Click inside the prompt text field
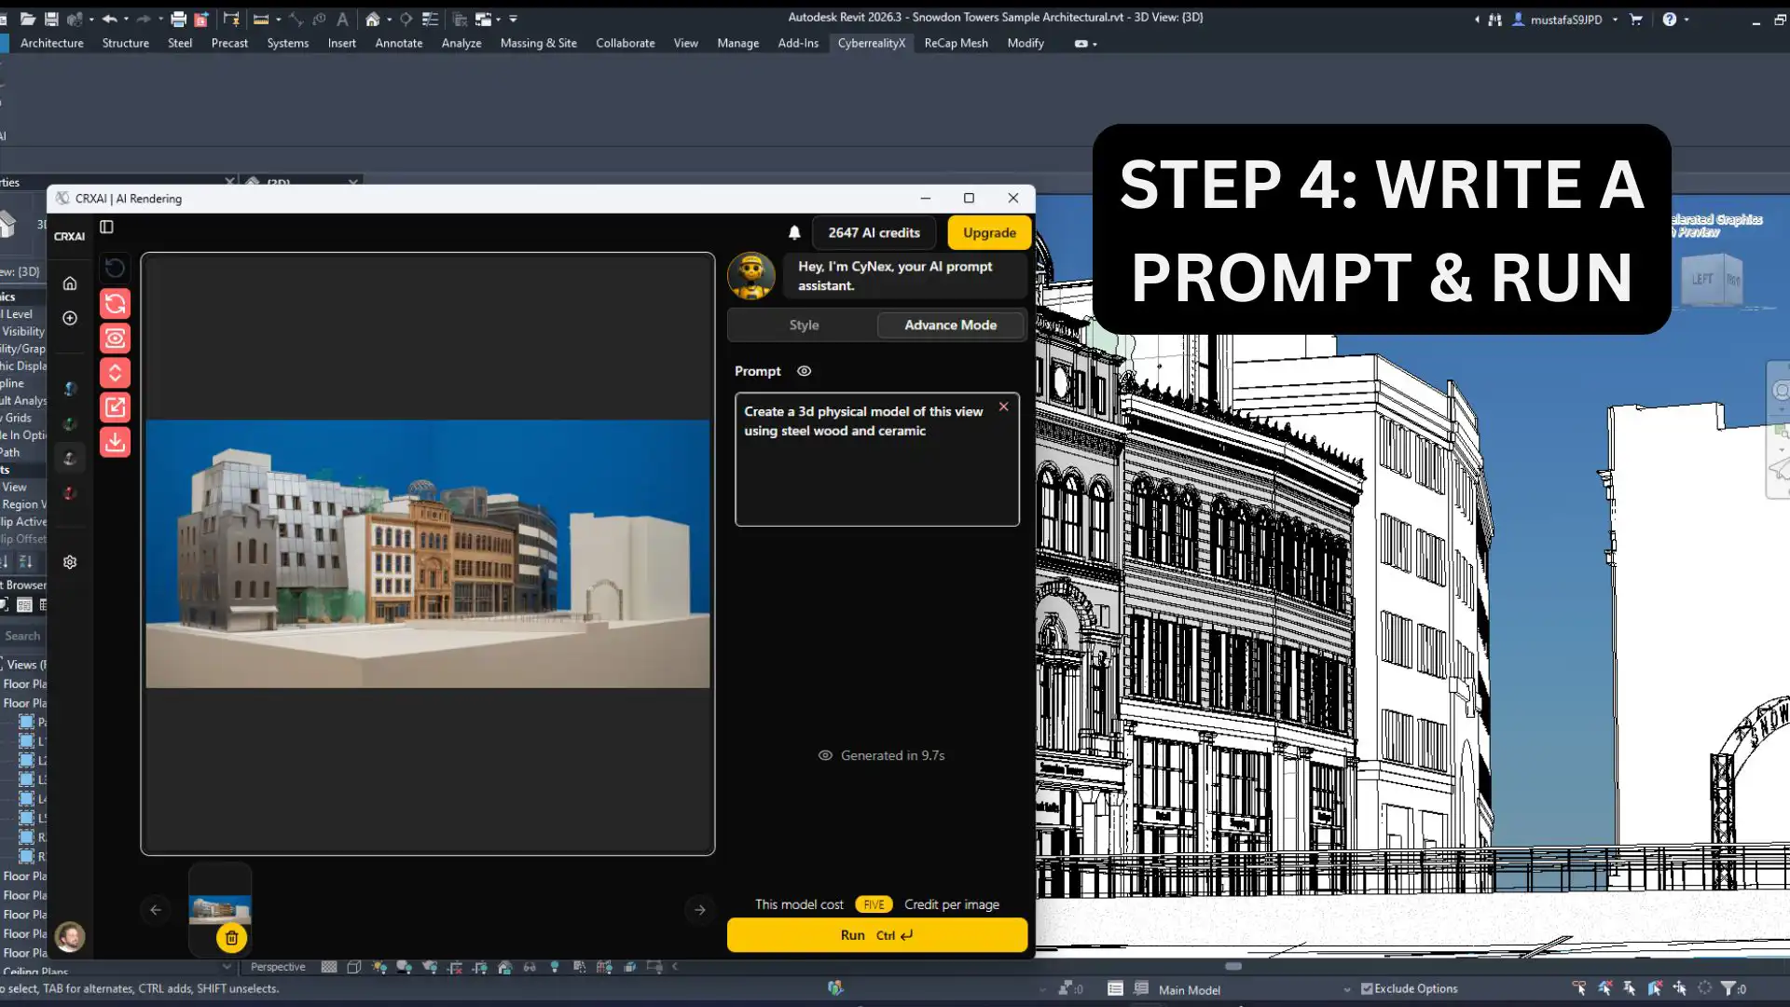This screenshot has height=1007, width=1790. click(x=876, y=476)
